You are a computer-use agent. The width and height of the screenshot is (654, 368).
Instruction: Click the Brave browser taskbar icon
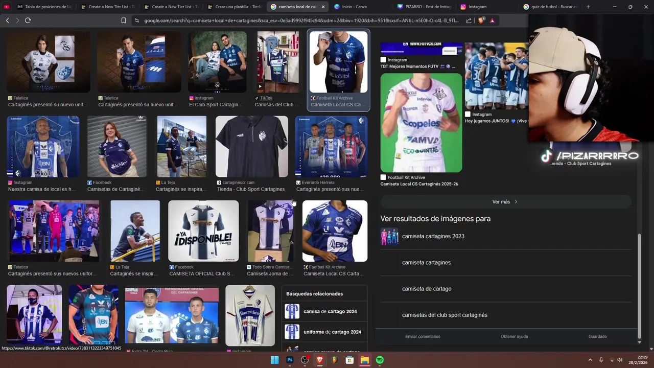pos(320,360)
